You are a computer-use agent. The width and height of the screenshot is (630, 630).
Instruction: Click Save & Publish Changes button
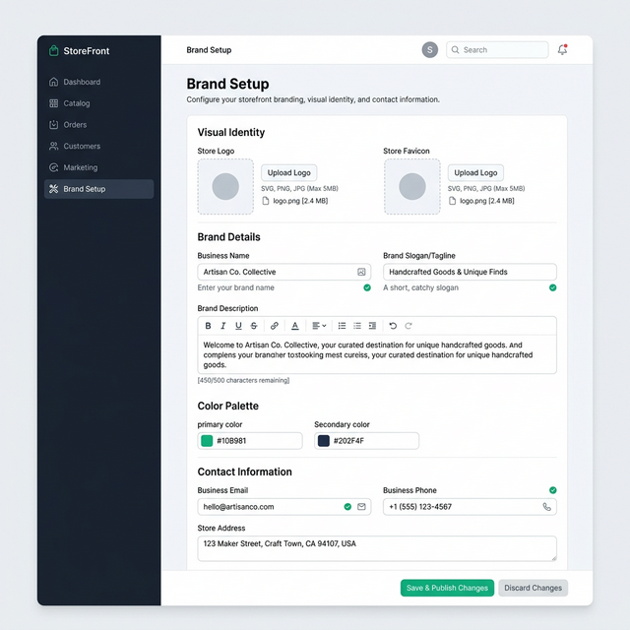point(447,588)
